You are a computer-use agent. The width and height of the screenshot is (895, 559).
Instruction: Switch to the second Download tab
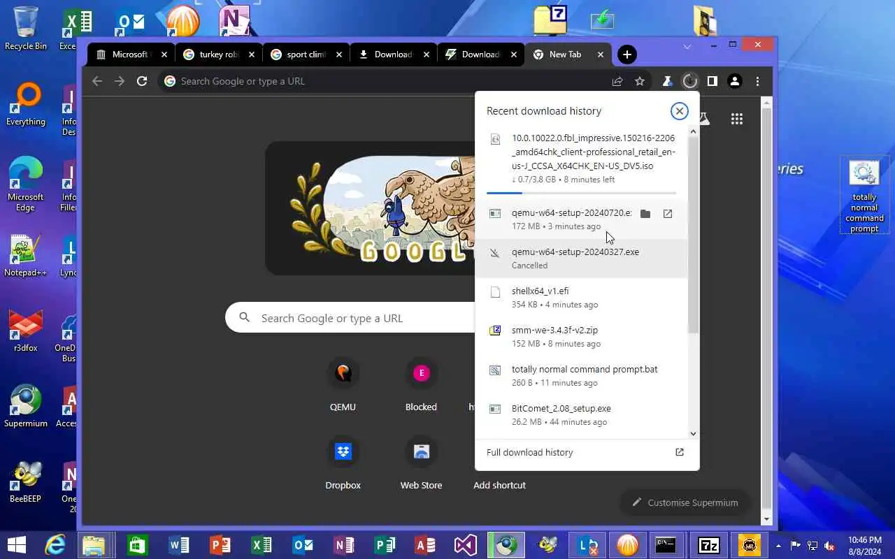[x=480, y=55]
